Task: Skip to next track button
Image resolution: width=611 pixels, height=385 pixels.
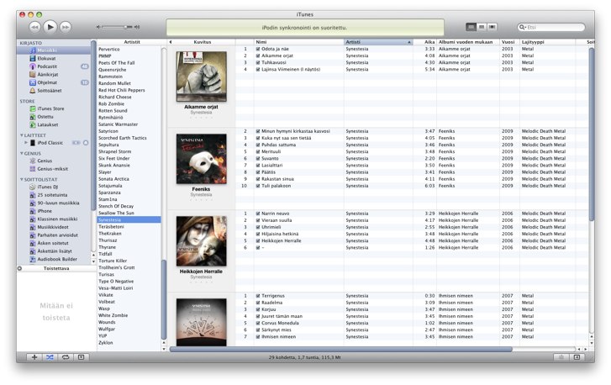Action: (x=66, y=27)
